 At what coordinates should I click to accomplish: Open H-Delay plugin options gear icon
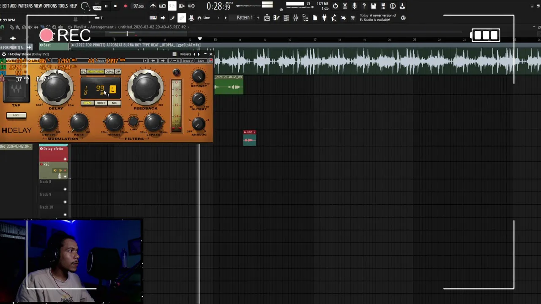pyautogui.click(x=4, y=54)
